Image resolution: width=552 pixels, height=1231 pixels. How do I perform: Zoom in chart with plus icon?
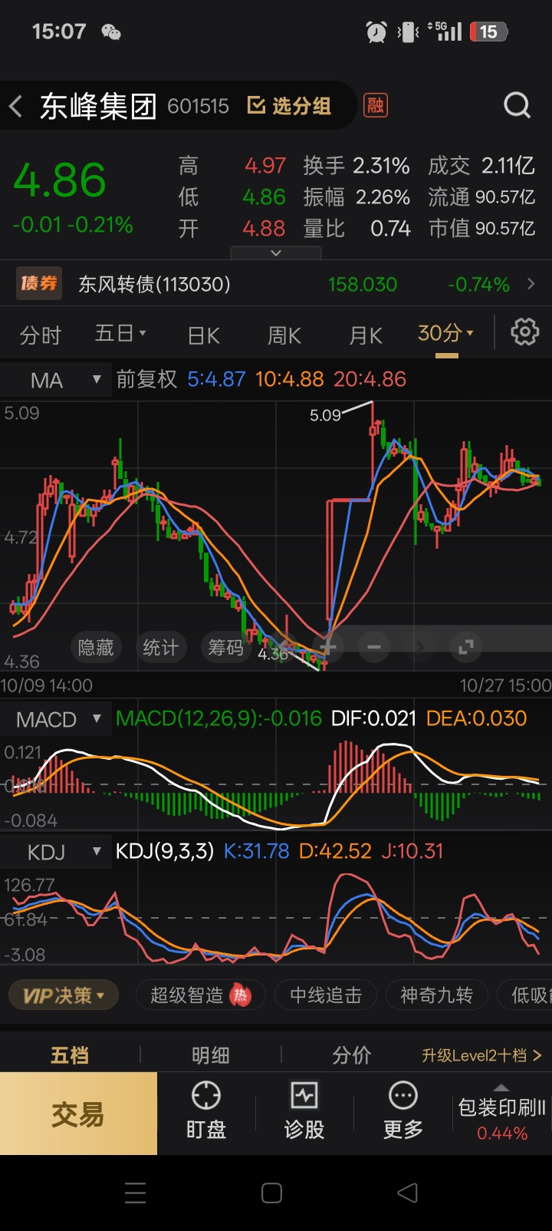[328, 648]
